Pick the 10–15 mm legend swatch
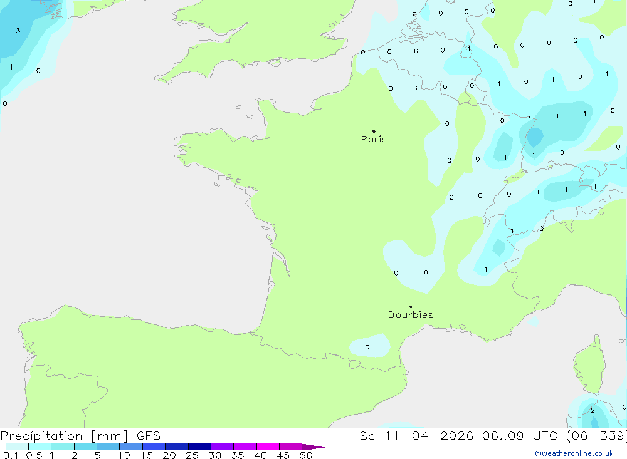 point(131,446)
